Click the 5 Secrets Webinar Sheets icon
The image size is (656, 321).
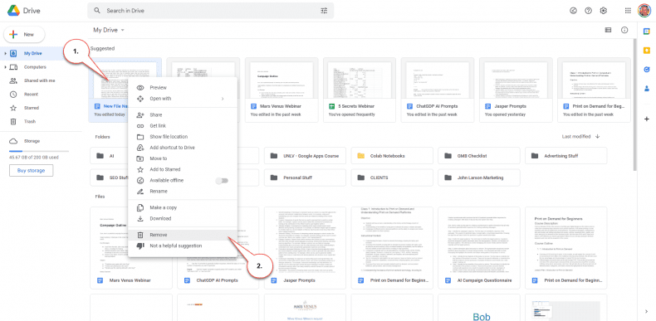point(331,106)
